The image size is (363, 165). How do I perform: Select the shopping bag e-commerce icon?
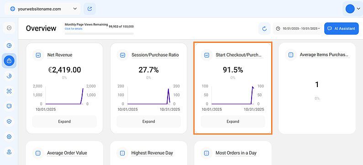[9, 61]
